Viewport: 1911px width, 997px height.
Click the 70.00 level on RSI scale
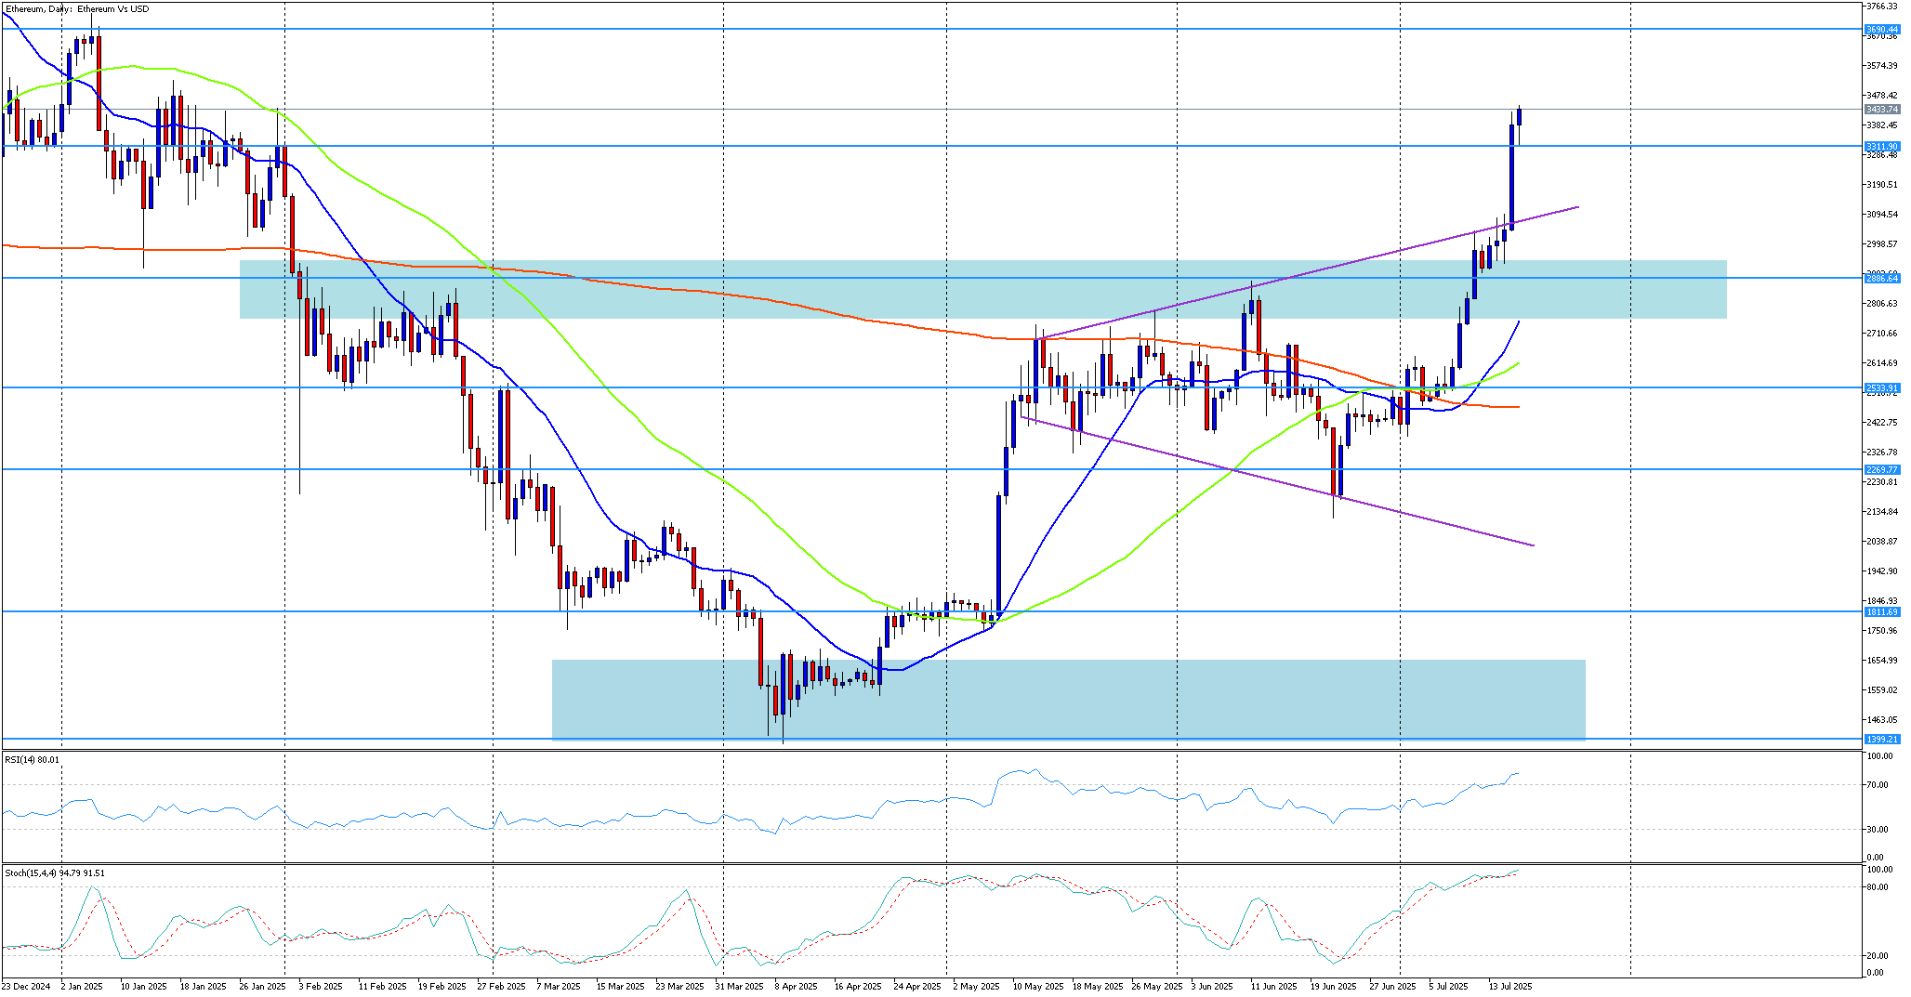pyautogui.click(x=1878, y=785)
